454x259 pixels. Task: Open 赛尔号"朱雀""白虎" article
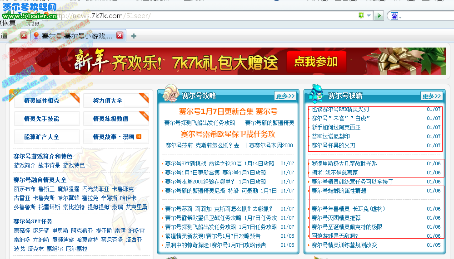pos(340,118)
